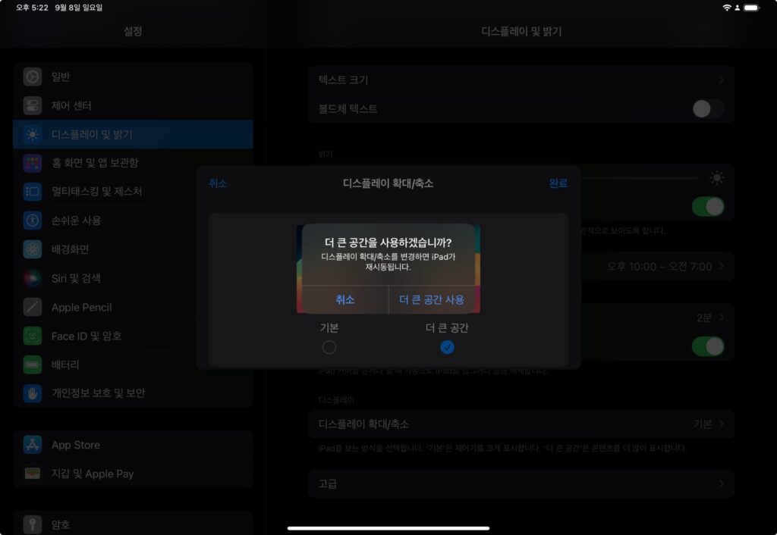Open Text Size (텍스트 크기) chevron
The width and height of the screenshot is (777, 535).
coord(722,80)
